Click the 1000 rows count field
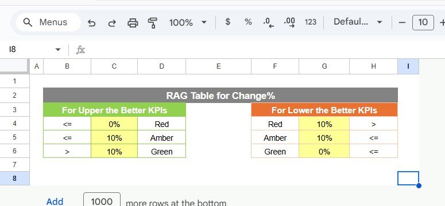This screenshot has width=445, height=206. click(x=102, y=200)
